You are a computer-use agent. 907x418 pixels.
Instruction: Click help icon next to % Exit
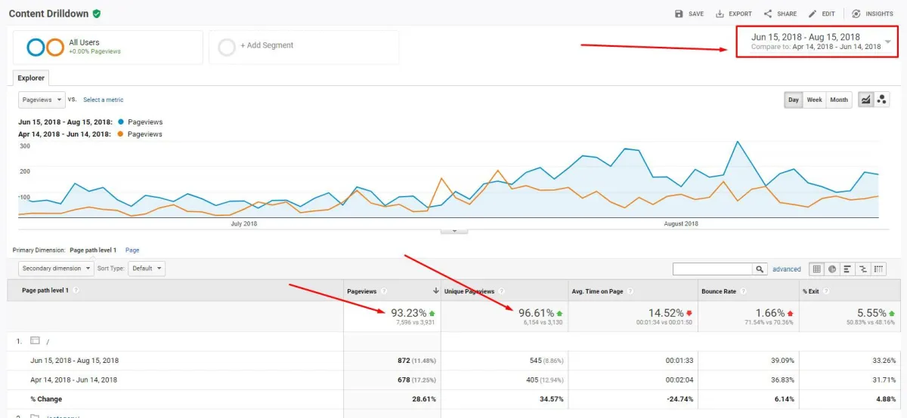pyautogui.click(x=826, y=291)
